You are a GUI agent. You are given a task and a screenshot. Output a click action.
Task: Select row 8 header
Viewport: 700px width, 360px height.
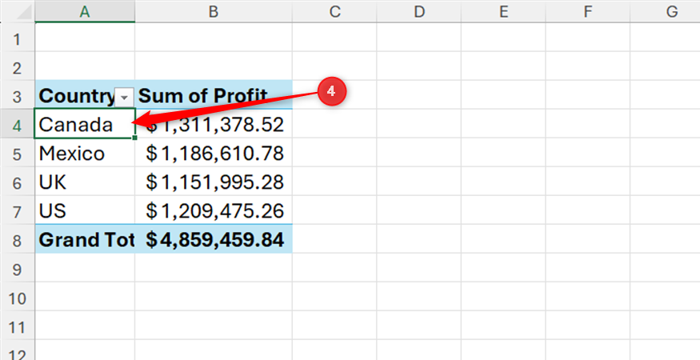click(x=17, y=238)
